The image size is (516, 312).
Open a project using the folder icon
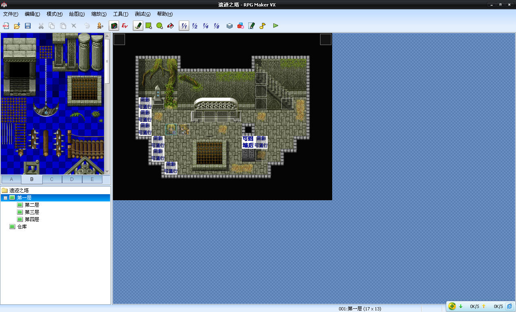pos(17,26)
